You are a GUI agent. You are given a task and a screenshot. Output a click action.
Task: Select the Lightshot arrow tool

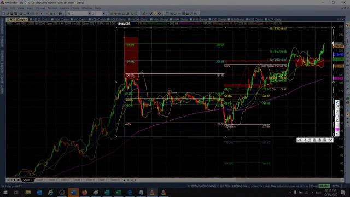click(x=337, y=112)
